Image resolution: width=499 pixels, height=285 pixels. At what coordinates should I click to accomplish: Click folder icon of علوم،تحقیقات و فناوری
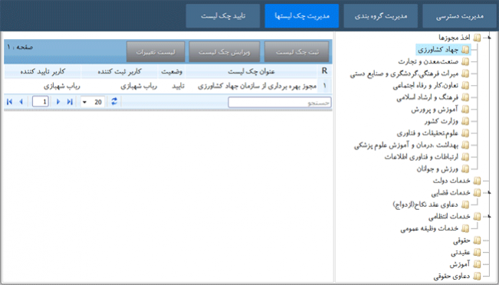pos(465,133)
